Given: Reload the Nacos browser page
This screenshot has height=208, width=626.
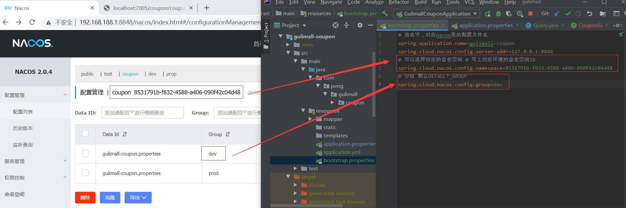Looking at the screenshot, I should click(32, 22).
